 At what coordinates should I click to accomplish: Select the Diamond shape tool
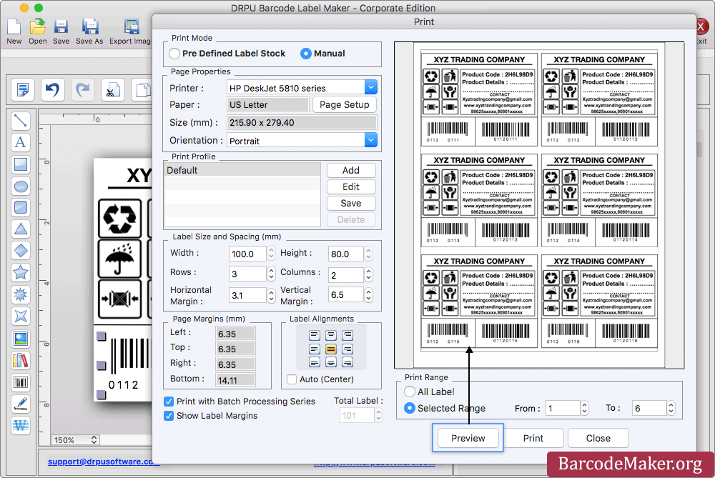21,251
